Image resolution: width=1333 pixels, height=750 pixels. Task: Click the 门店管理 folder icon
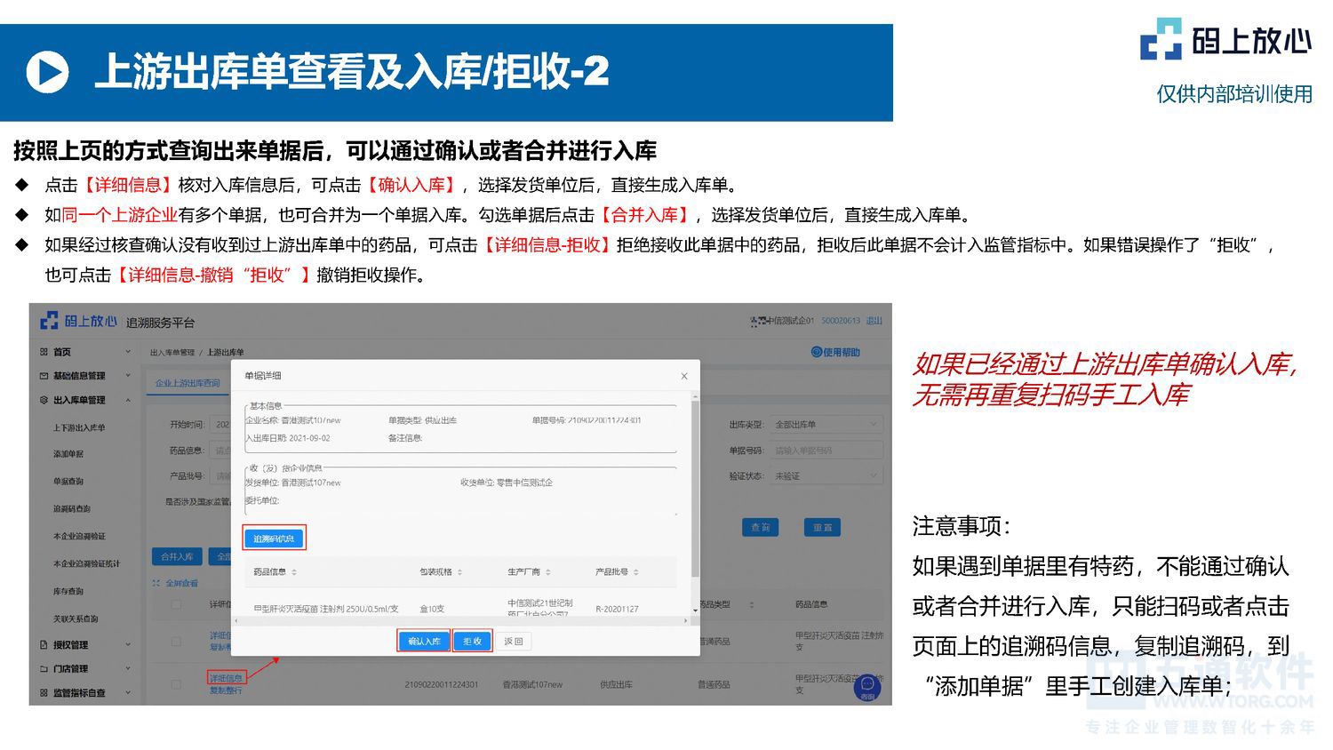click(x=44, y=668)
